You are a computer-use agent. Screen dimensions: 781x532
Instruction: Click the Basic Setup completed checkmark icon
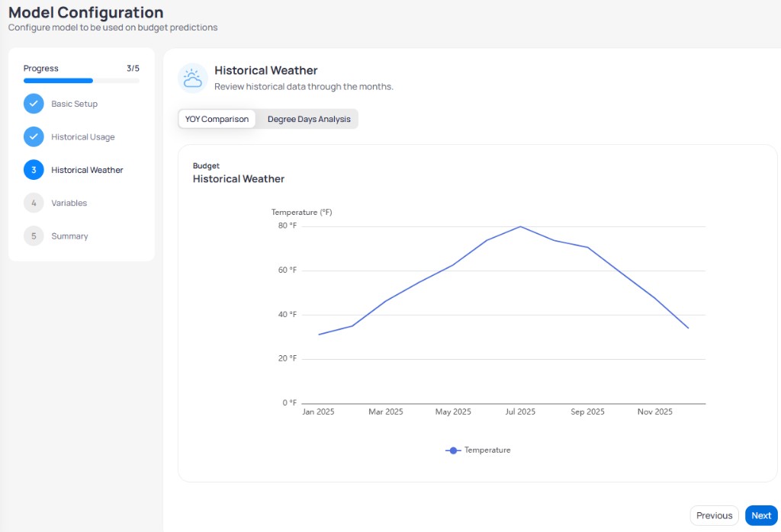[x=34, y=104]
